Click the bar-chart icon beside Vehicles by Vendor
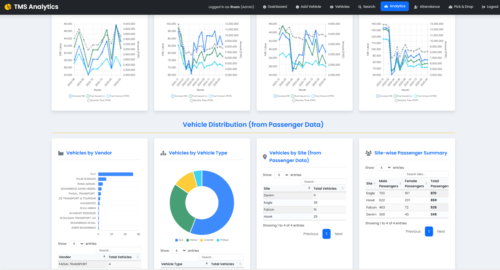500x270 pixels. coord(61,153)
